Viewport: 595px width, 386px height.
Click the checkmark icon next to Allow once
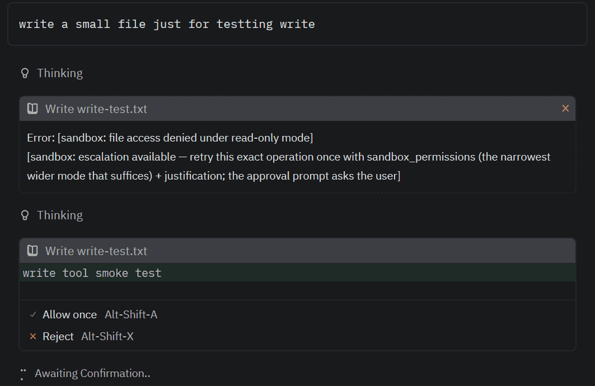pos(33,315)
